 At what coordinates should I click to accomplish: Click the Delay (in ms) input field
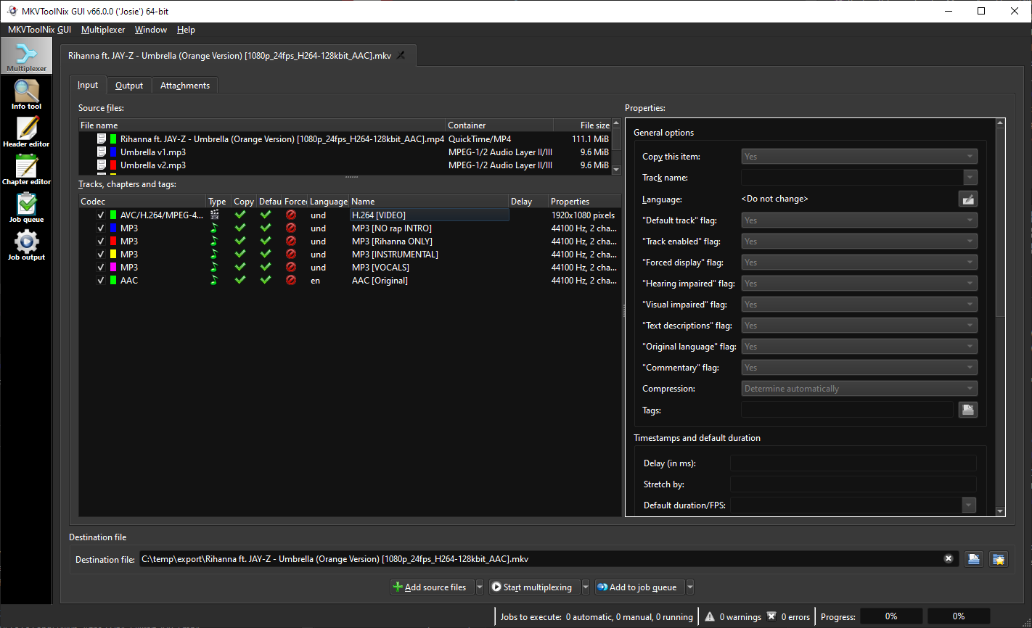pyautogui.click(x=853, y=463)
